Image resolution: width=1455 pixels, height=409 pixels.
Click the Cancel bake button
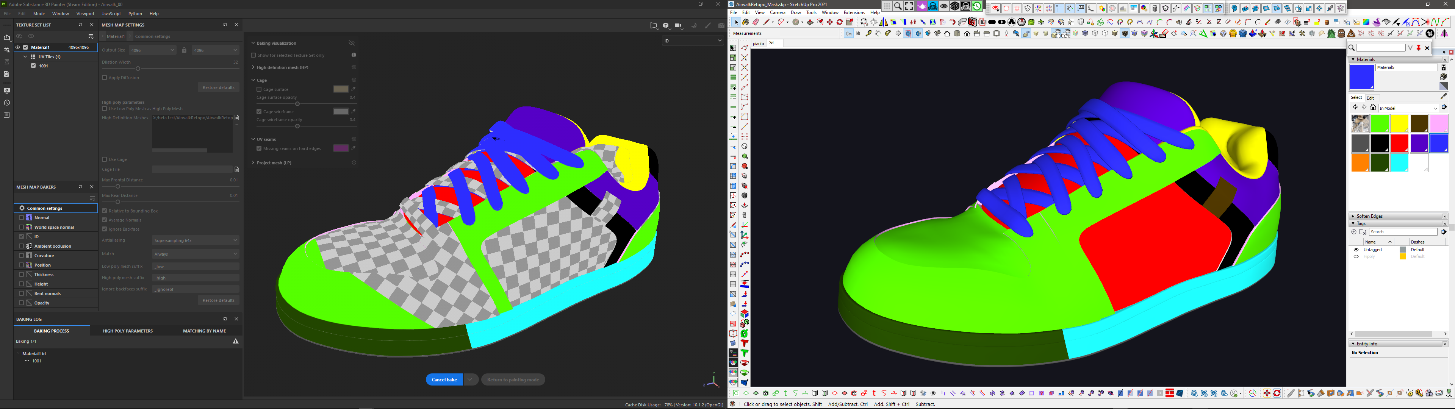(x=444, y=379)
